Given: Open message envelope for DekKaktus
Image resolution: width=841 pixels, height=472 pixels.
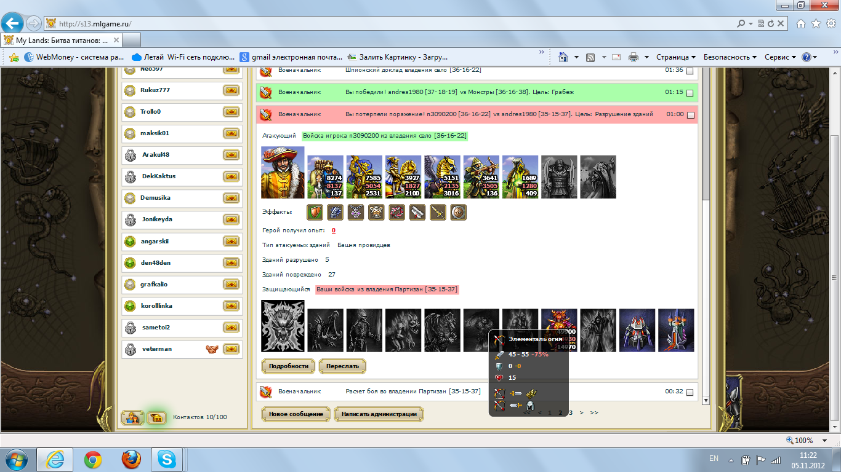Looking at the screenshot, I should tap(231, 176).
